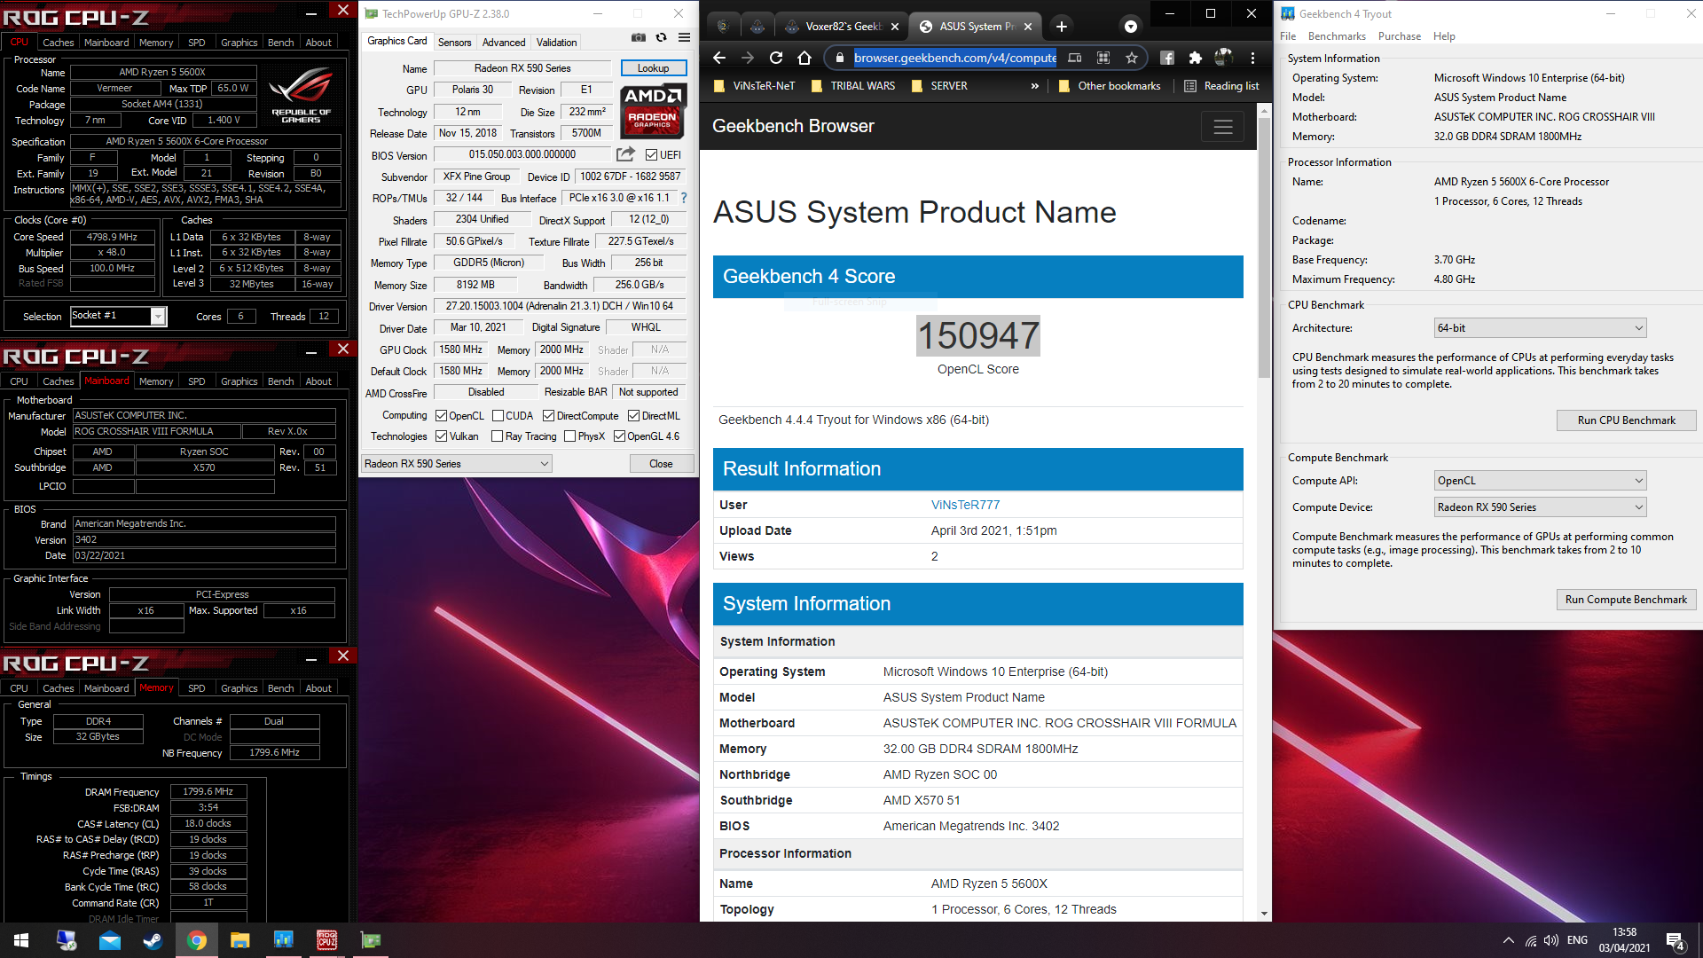Switch to Sensors tab in GPU-Z
The width and height of the screenshot is (1703, 958).
[x=455, y=43]
